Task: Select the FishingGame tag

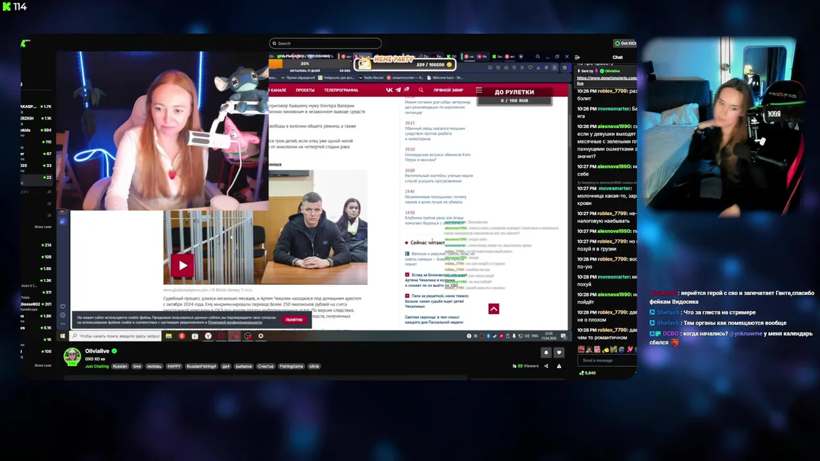Action: pyautogui.click(x=291, y=366)
